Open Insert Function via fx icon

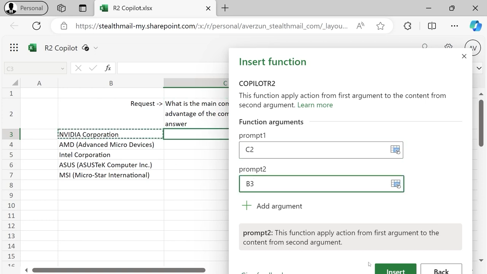point(108,68)
